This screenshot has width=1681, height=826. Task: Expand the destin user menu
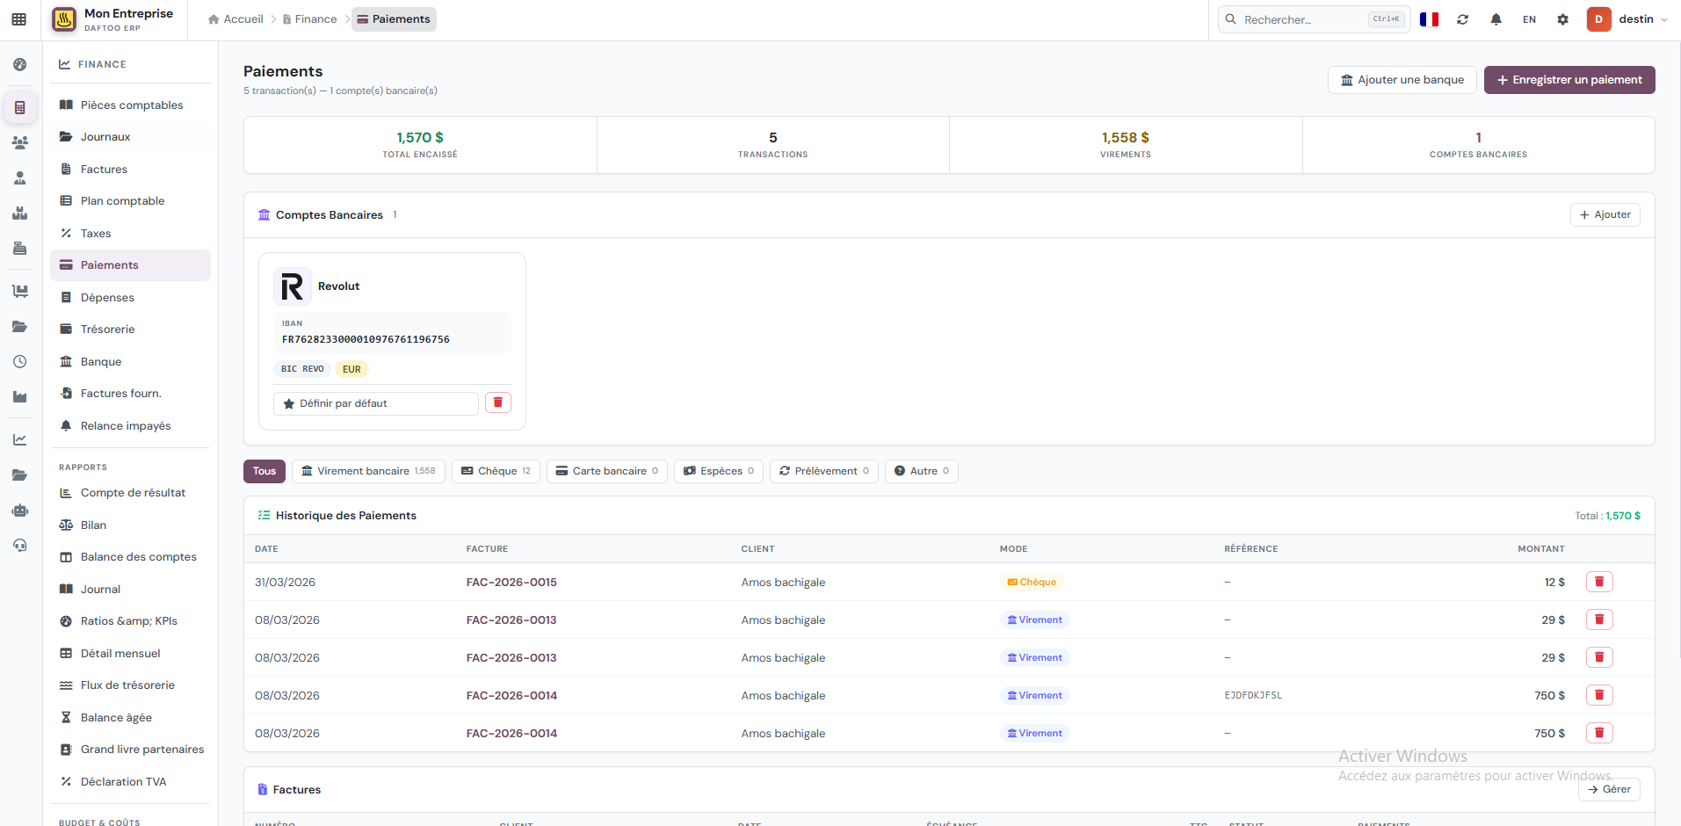click(1641, 19)
